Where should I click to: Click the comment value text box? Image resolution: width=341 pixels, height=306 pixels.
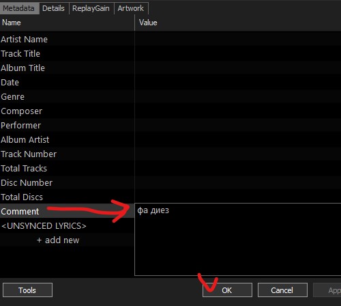[x=238, y=239]
